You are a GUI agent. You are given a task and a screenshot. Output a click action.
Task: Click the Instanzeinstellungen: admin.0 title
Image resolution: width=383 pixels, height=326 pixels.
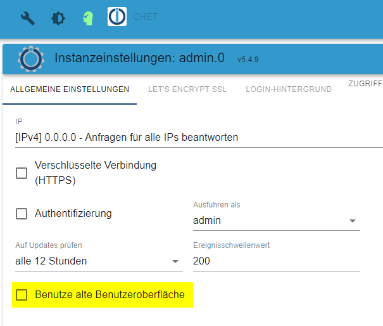click(139, 58)
